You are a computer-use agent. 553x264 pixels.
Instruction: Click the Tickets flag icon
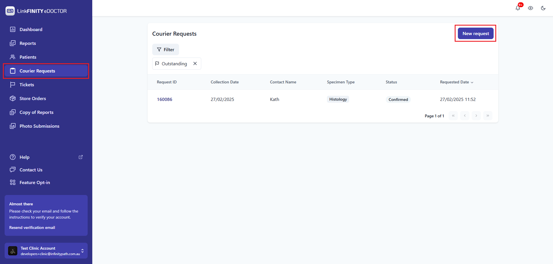pyautogui.click(x=13, y=85)
